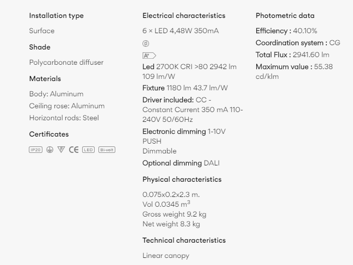Image resolution: width=353 pixels, height=265 pixels.
Task: Click the Efficiency 40.10% value
Action: click(x=305, y=31)
